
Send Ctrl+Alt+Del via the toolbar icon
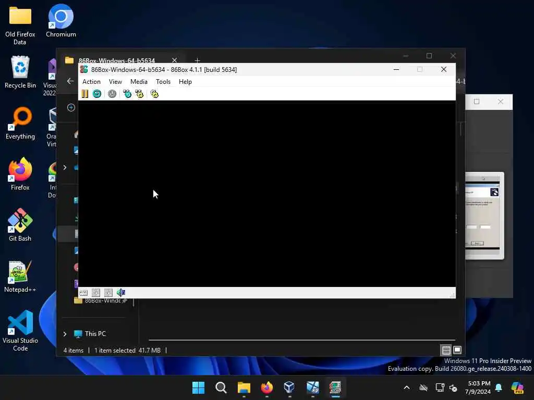tap(127, 94)
